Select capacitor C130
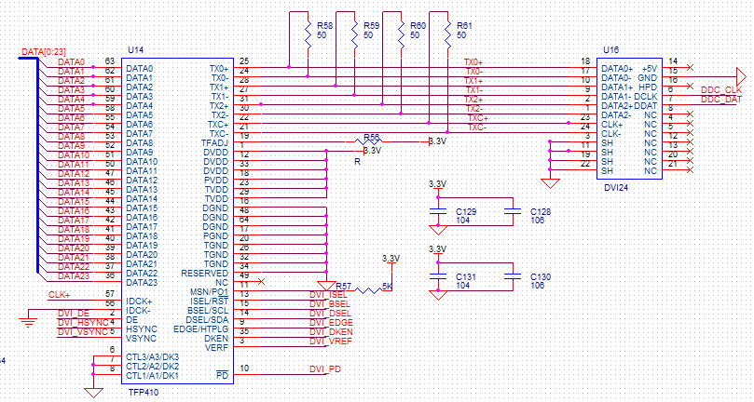 [x=514, y=276]
